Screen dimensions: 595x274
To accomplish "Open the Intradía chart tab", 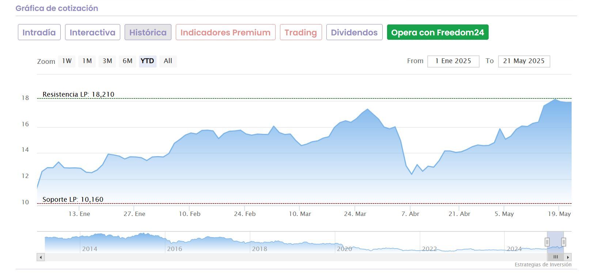I will point(39,32).
